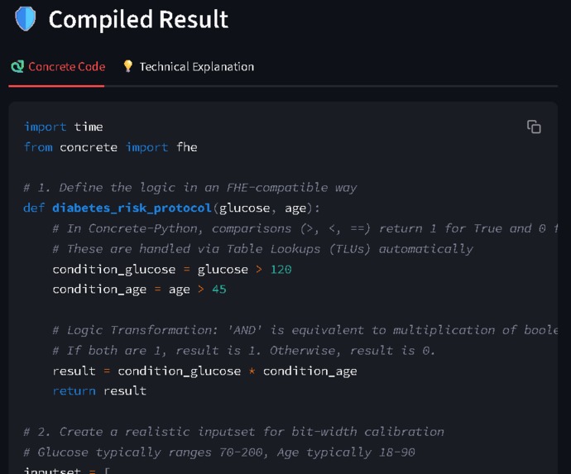The height and width of the screenshot is (474, 571).
Task: Switch to the Technical Explanation tab
Action: coord(189,67)
